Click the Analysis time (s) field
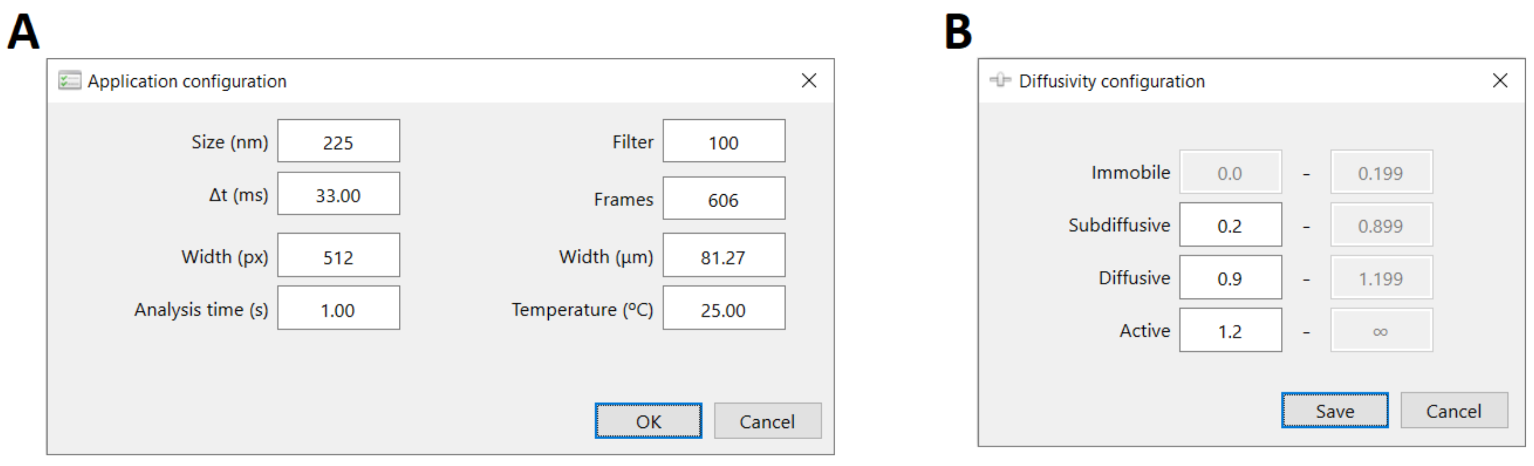The image size is (1534, 466). pyautogui.click(x=338, y=309)
